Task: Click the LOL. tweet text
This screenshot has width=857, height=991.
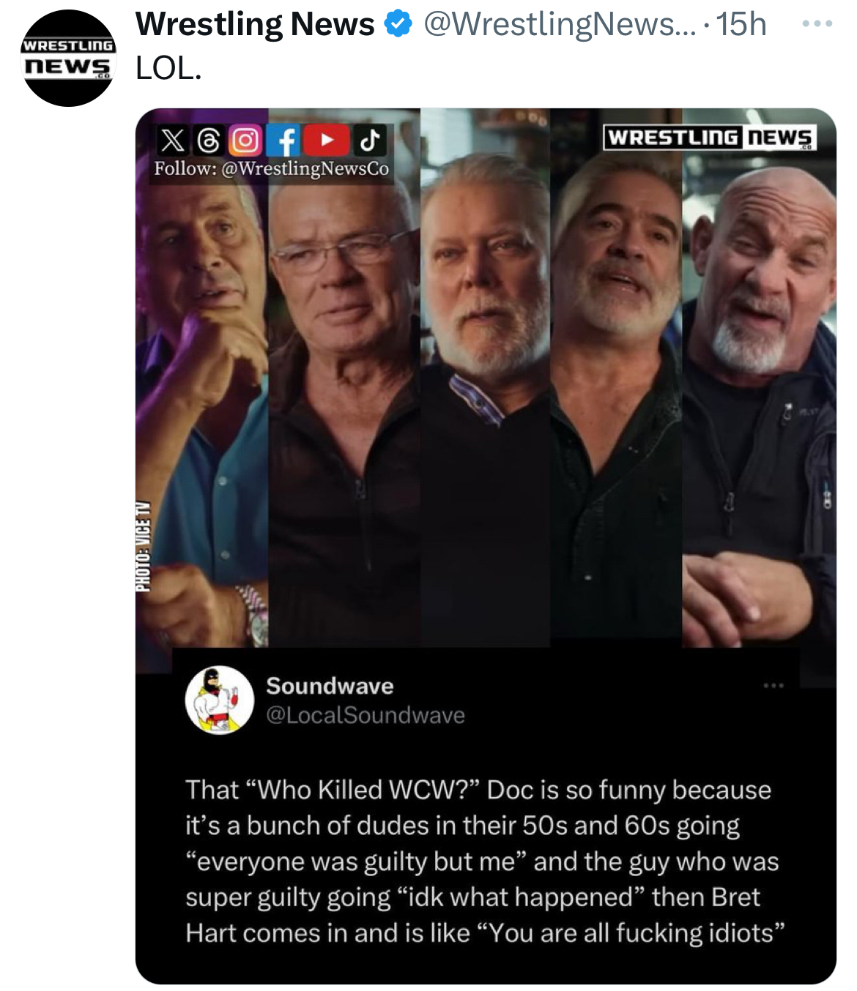Action: pos(168,69)
